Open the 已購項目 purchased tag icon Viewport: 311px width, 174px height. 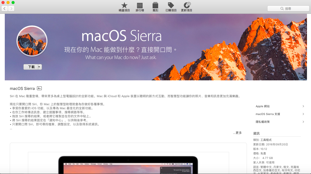click(x=171, y=5)
